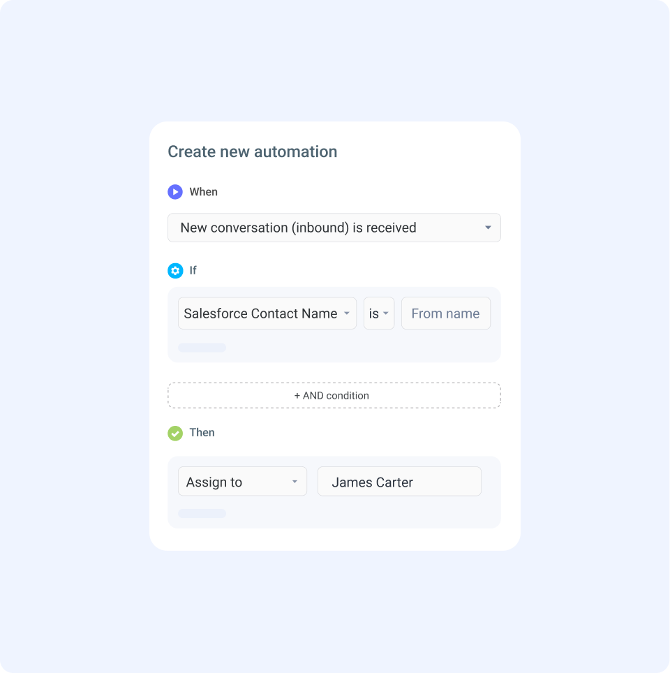This screenshot has height=673, width=670.
Task: Click the "Then" section label
Action: [x=202, y=433]
